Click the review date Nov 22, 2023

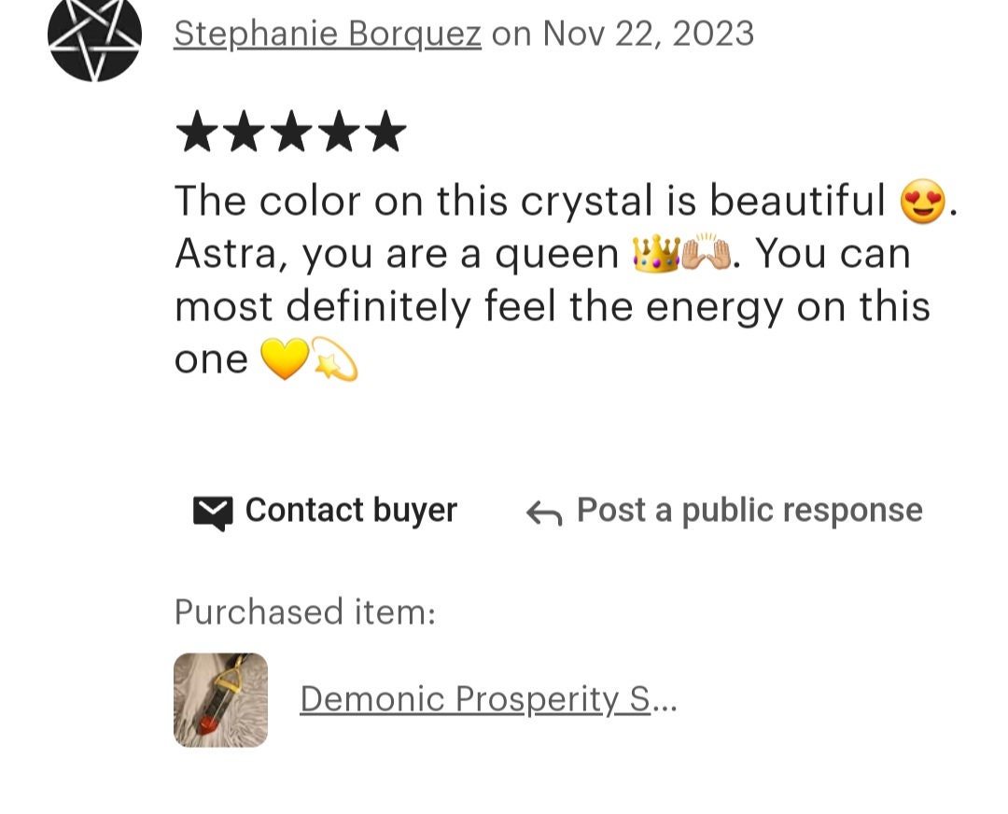(x=648, y=34)
